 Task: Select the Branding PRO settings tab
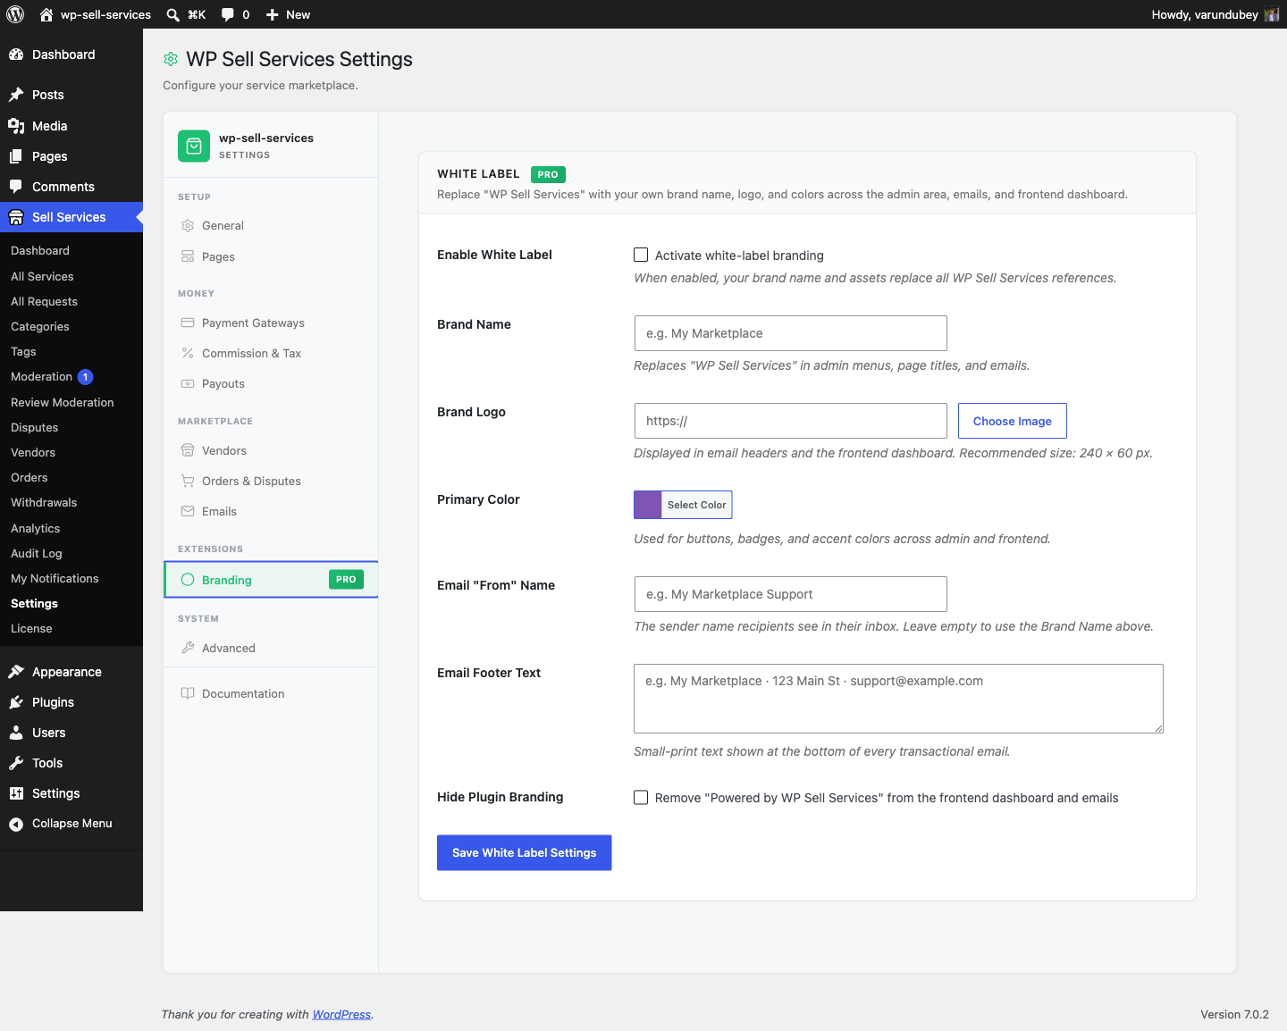click(x=271, y=580)
